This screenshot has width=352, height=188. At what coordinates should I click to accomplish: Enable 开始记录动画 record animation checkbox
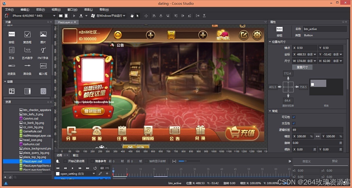click(x=65, y=161)
